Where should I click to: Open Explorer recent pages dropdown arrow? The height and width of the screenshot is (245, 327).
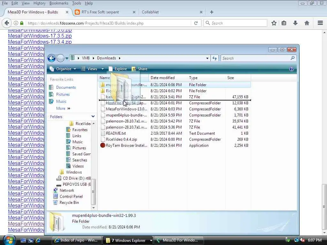(x=67, y=58)
